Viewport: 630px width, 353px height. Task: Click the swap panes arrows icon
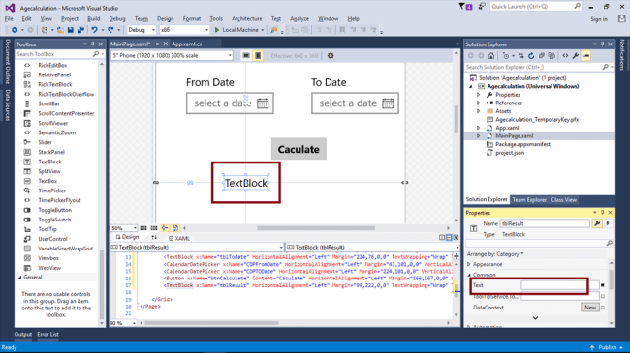[154, 238]
